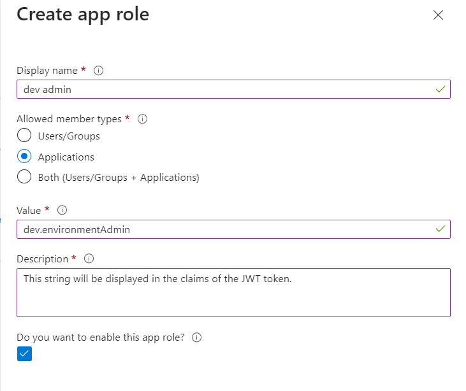Close the Create app role panel

[x=438, y=15]
